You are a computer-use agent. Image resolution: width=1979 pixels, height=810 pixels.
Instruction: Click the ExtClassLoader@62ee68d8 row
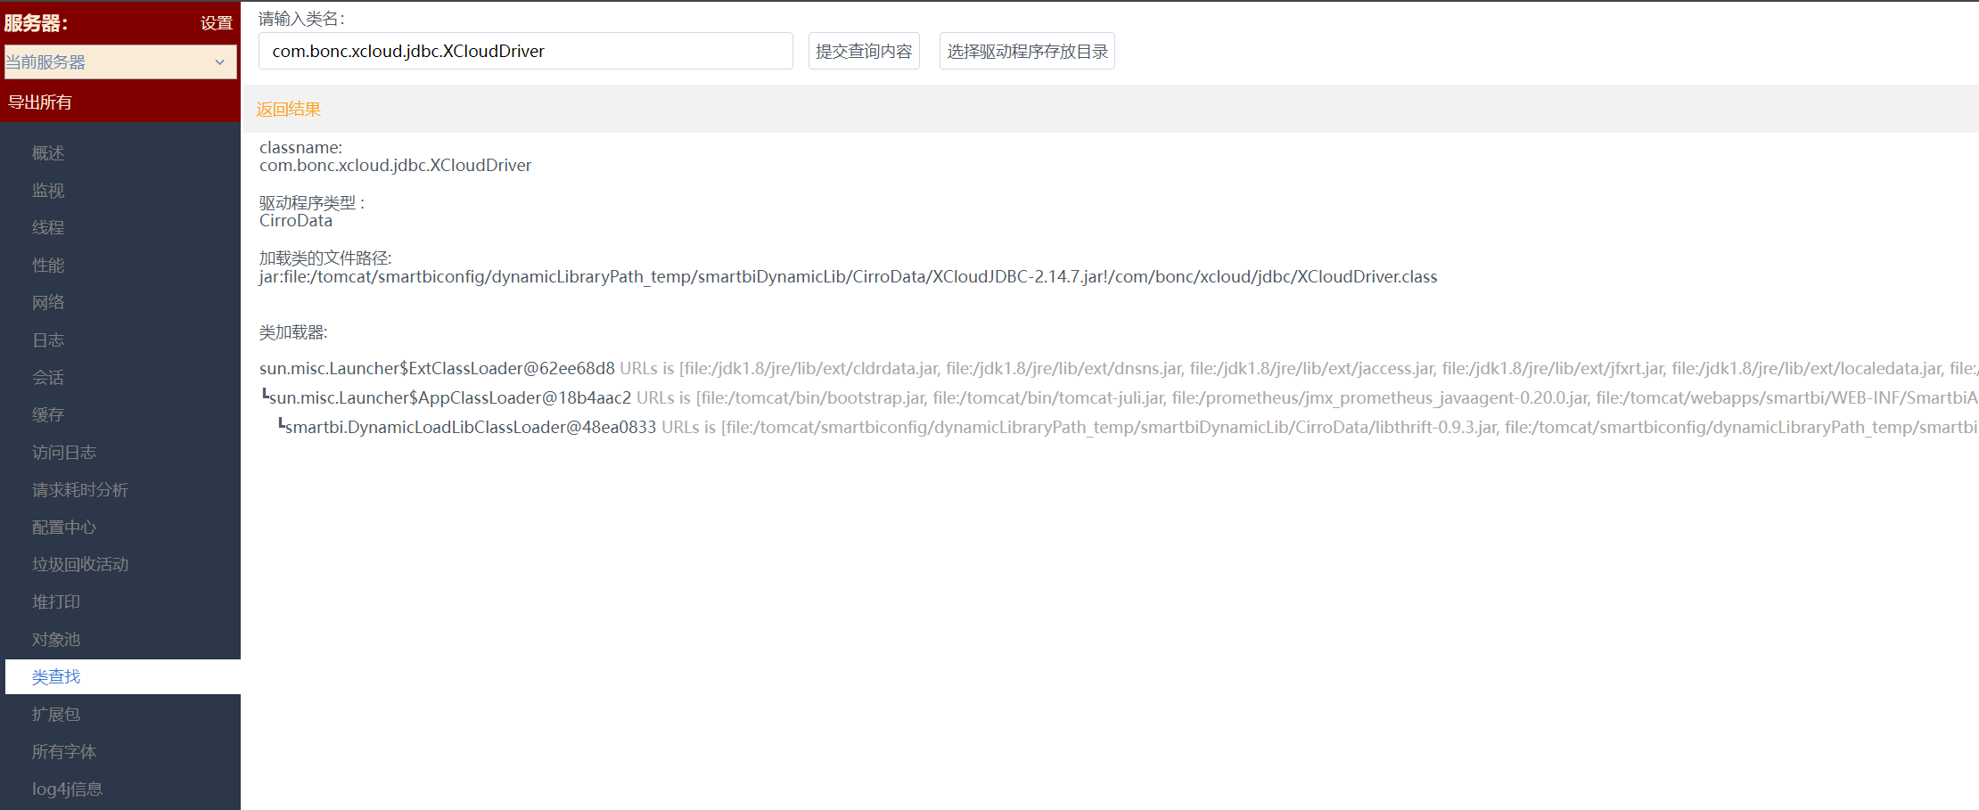tap(1119, 368)
